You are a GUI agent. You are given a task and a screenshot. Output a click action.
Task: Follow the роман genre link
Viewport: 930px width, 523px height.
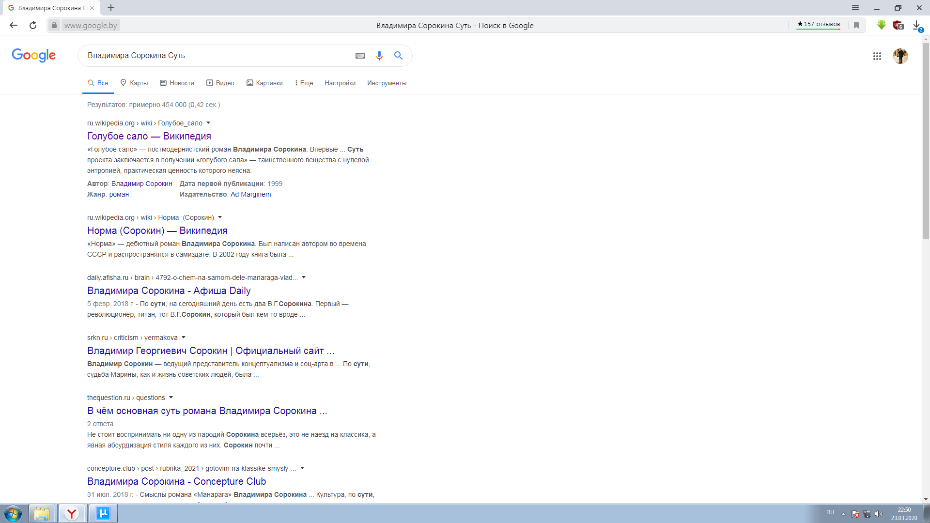[x=119, y=194]
